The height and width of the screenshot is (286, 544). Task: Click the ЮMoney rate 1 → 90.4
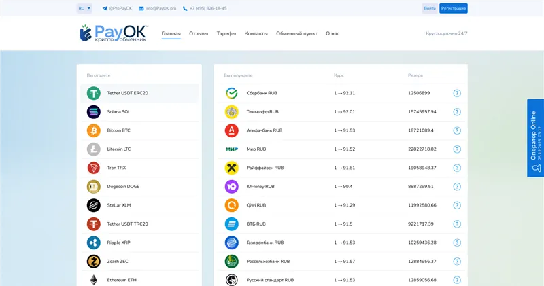pos(343,187)
